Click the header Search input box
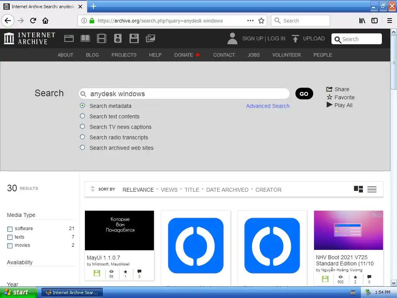This screenshot has width=397, height=298. coord(357,39)
